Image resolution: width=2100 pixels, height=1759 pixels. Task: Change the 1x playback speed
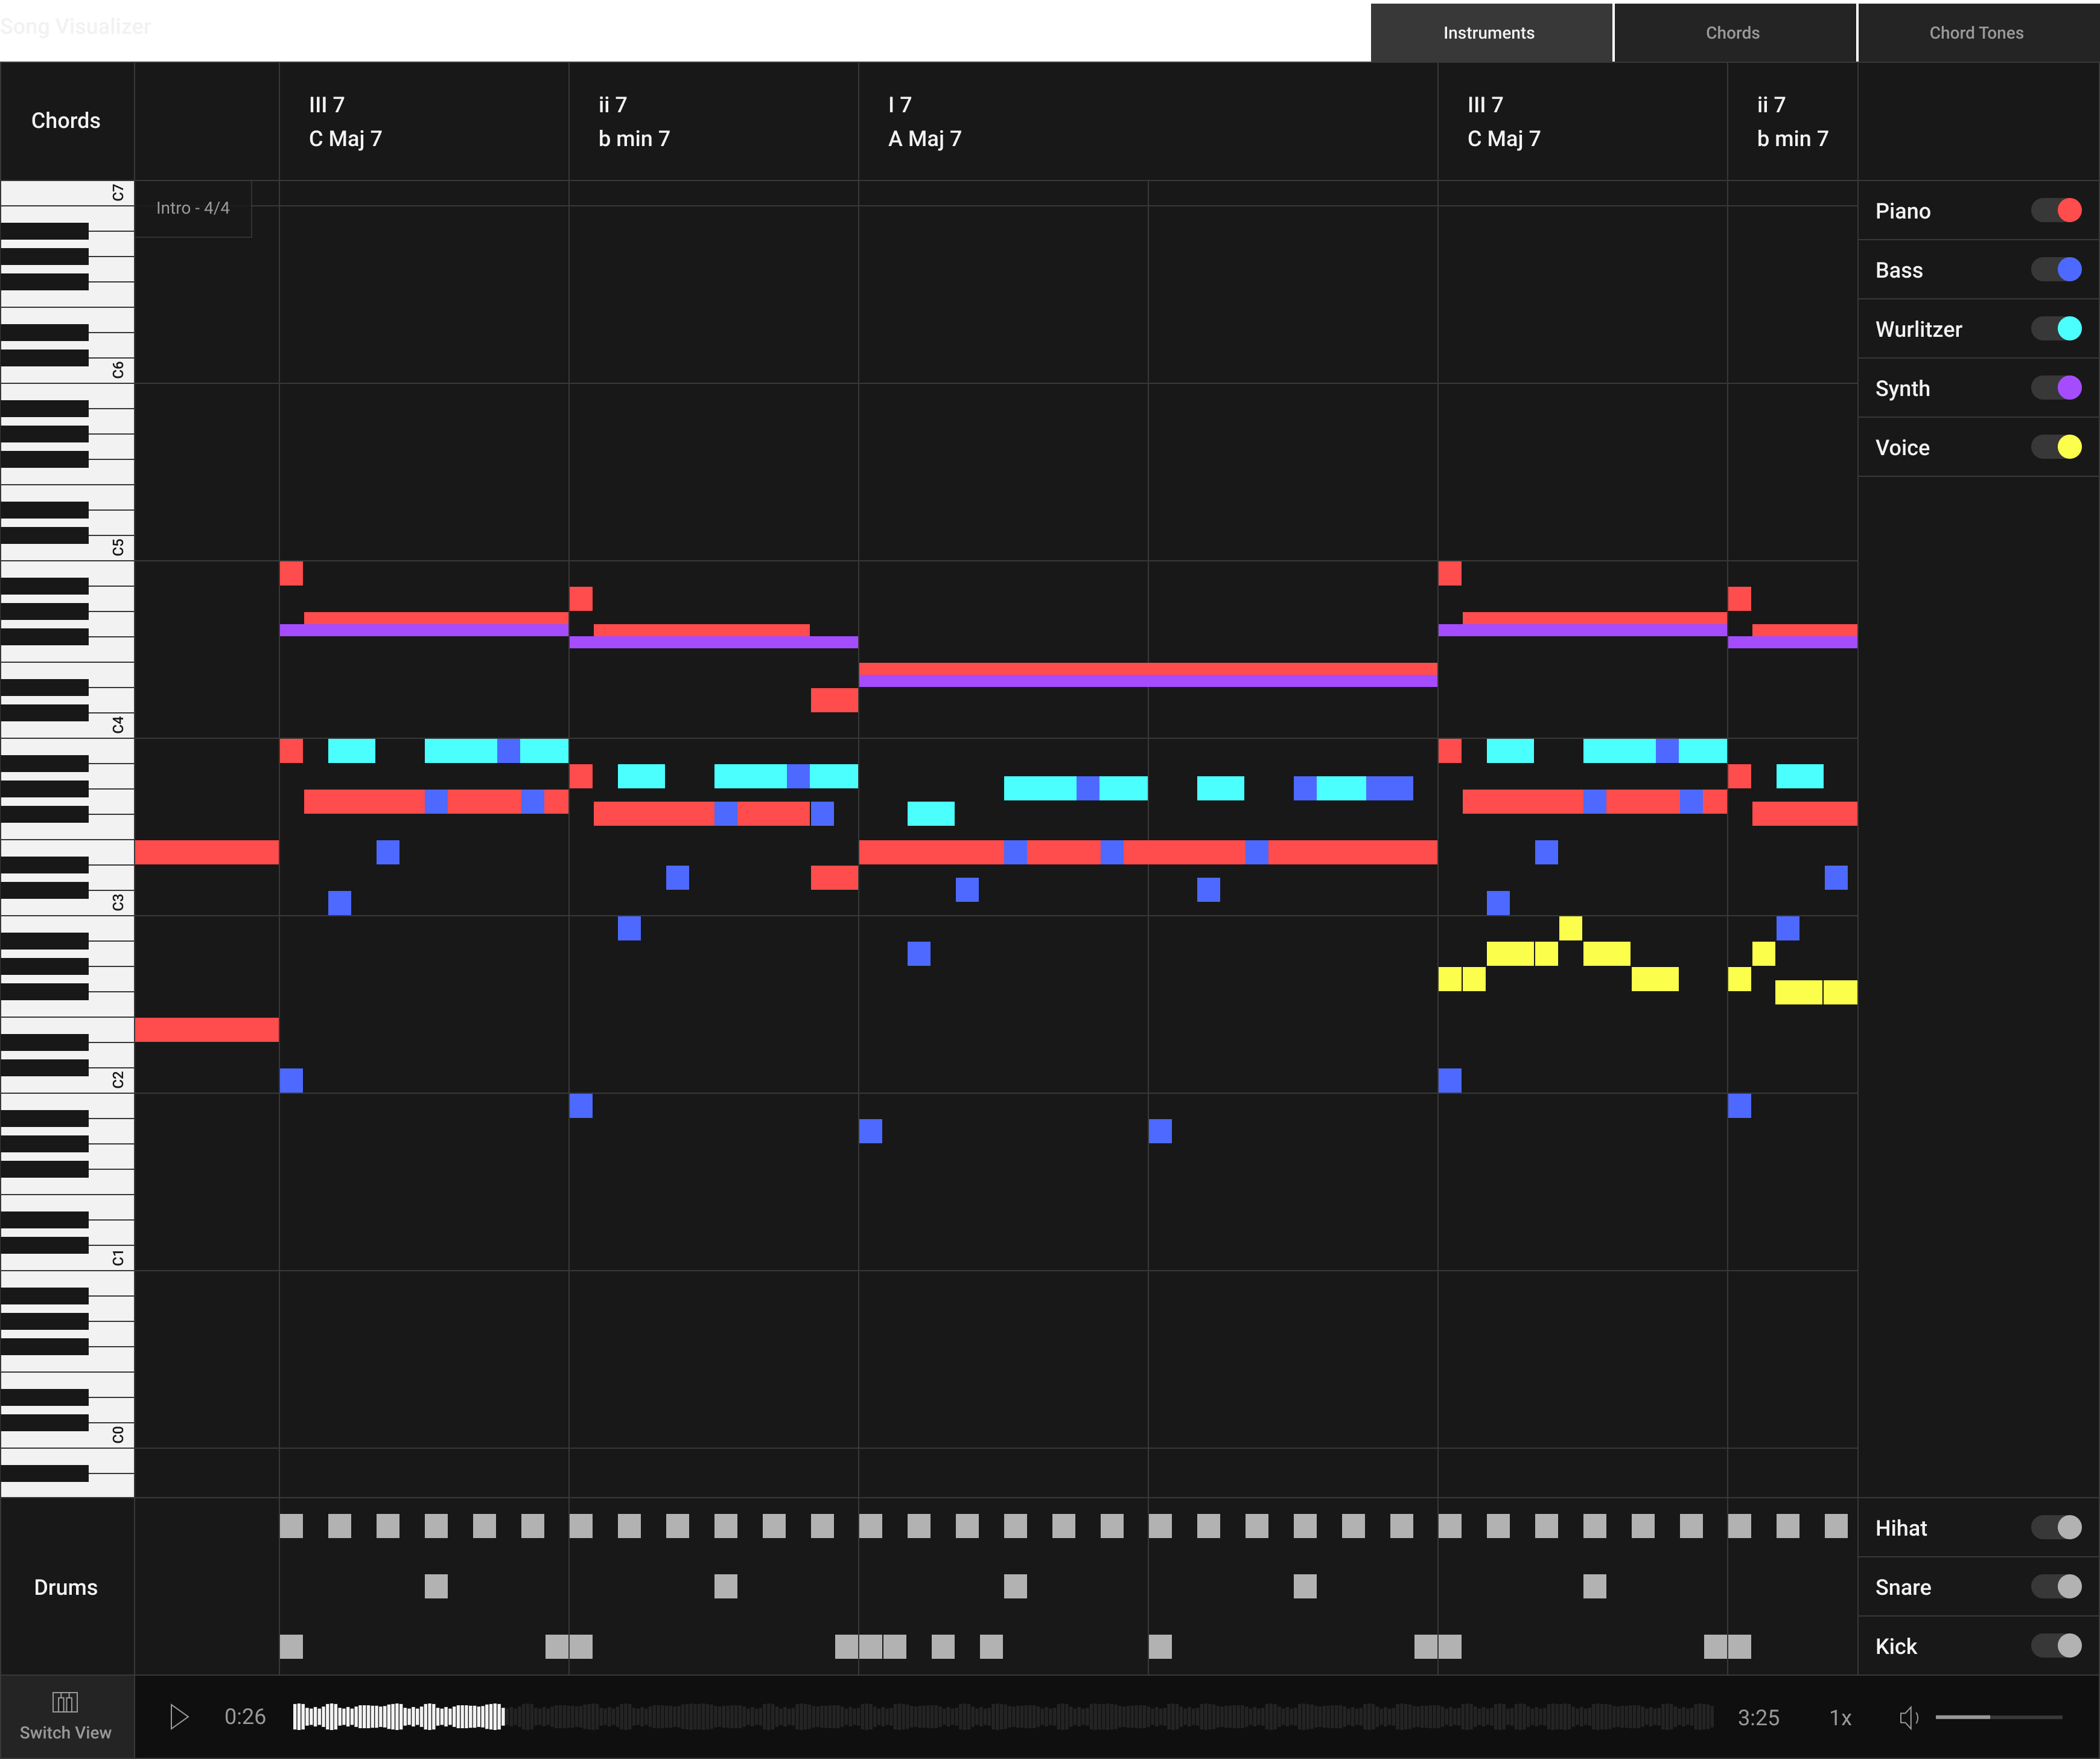pos(1840,1718)
